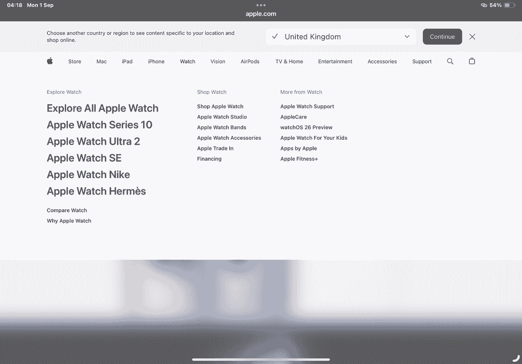Click Compare Watch link
The width and height of the screenshot is (522, 364).
pos(67,210)
